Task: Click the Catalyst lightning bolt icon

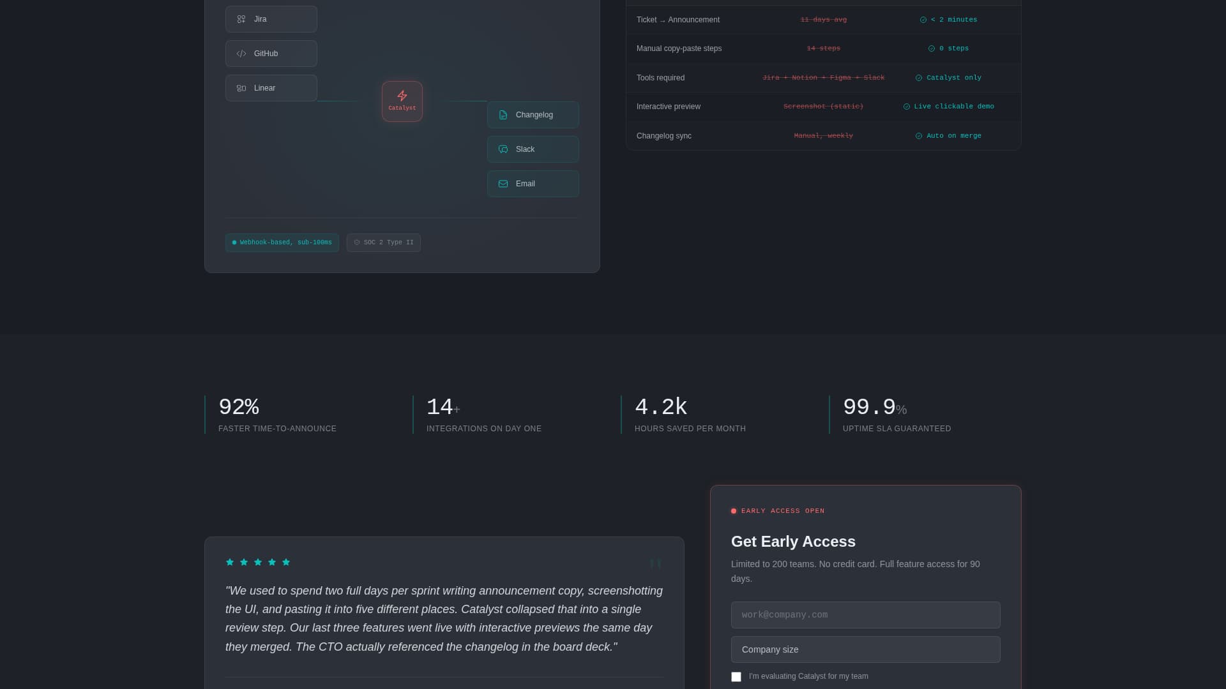Action: pos(402,96)
